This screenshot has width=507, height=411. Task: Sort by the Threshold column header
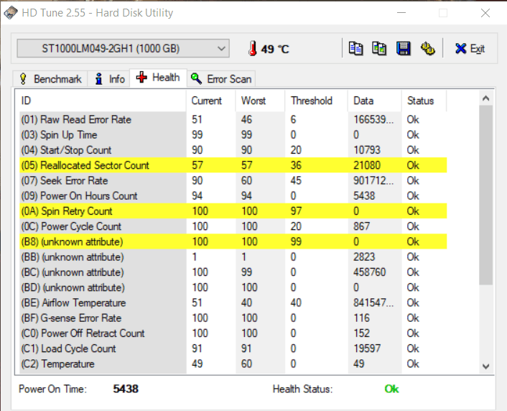316,101
